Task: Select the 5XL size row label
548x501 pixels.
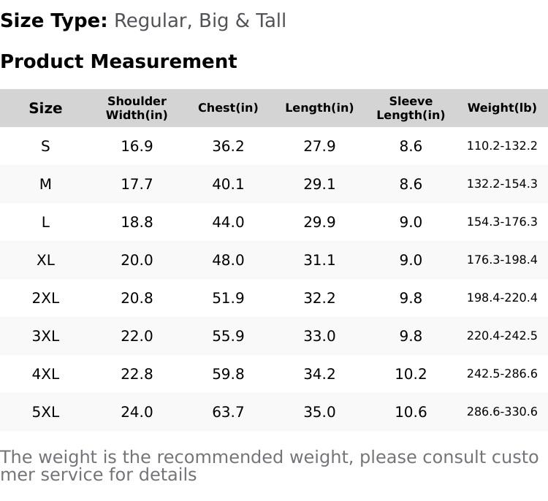Action: point(45,412)
